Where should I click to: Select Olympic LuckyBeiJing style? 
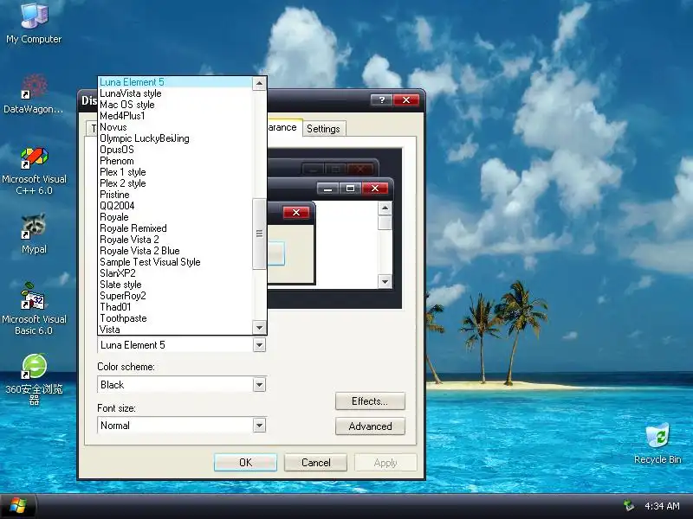point(175,138)
